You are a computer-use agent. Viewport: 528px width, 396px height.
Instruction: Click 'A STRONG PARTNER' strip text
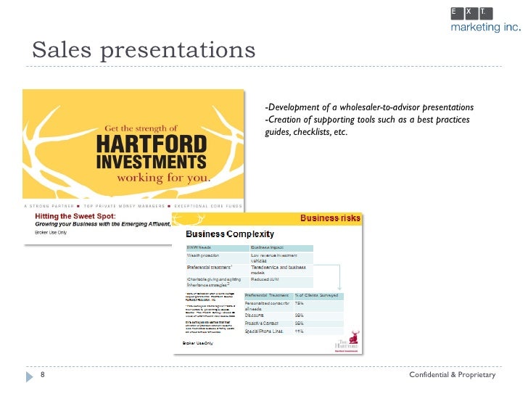49,206
